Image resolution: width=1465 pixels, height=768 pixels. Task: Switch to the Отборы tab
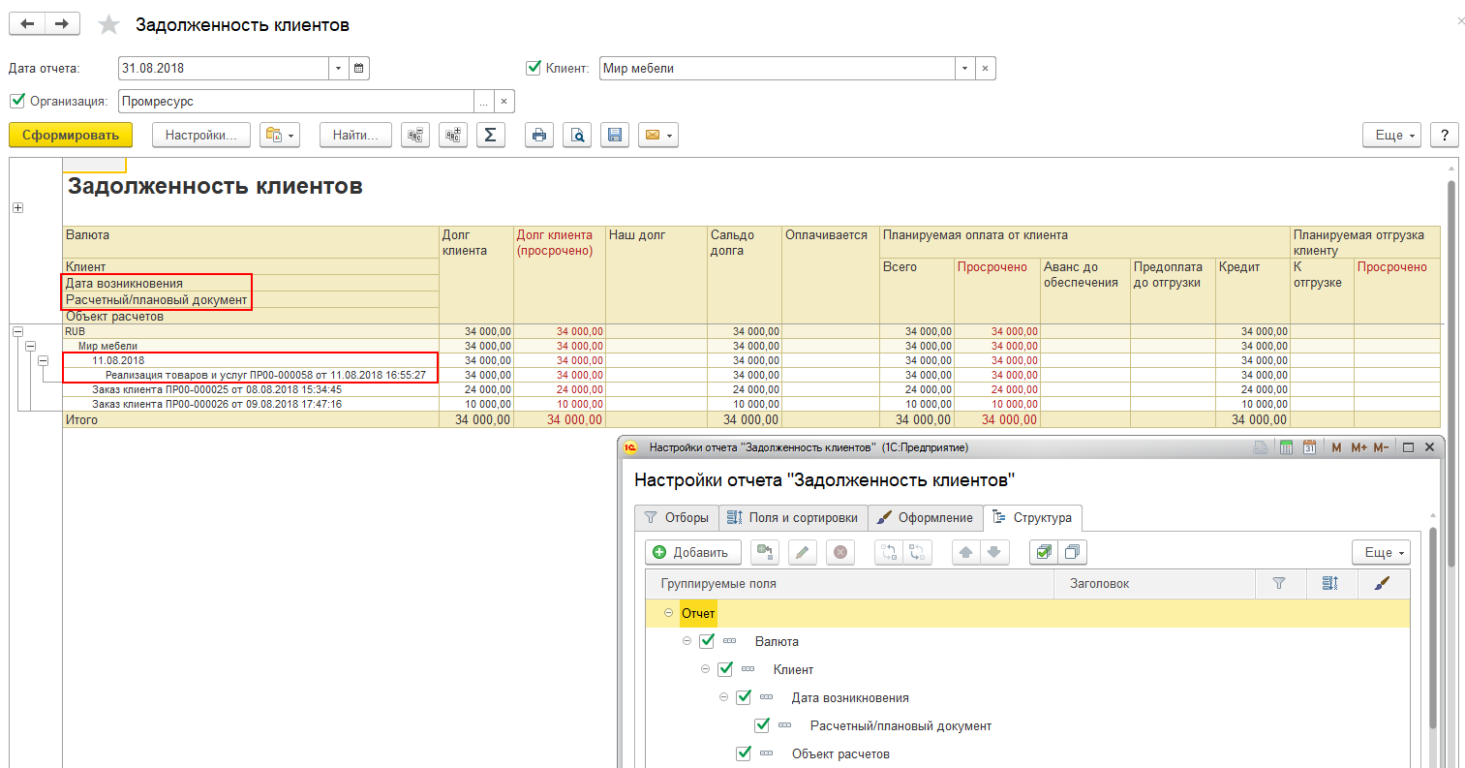point(677,518)
